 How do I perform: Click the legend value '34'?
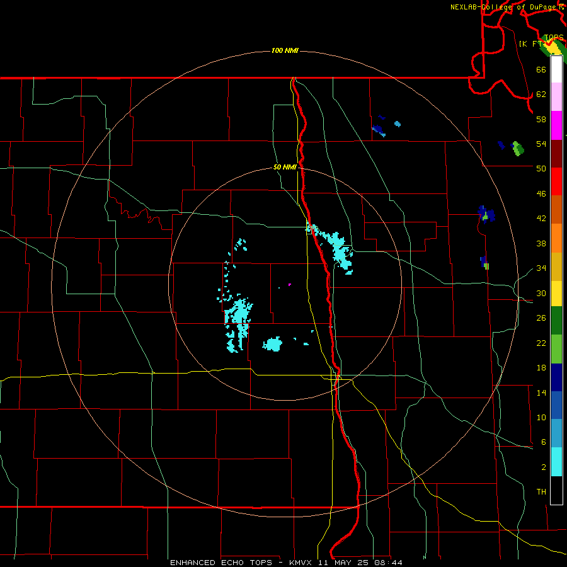(541, 268)
